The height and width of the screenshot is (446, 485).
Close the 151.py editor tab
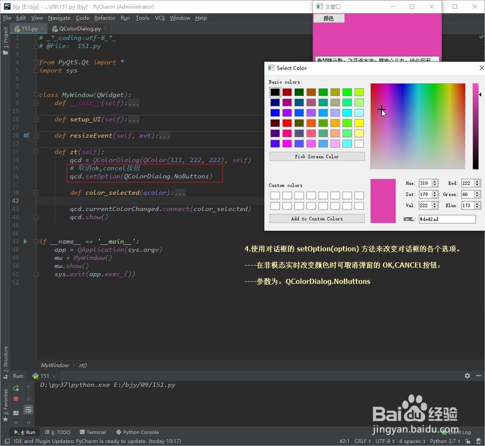(43, 28)
